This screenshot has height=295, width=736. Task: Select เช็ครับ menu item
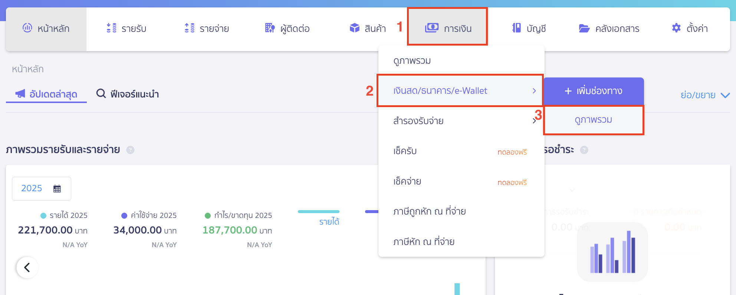461,151
